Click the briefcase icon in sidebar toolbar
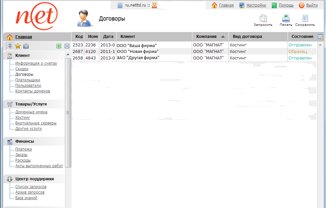The image size is (326, 208). pos(26,46)
